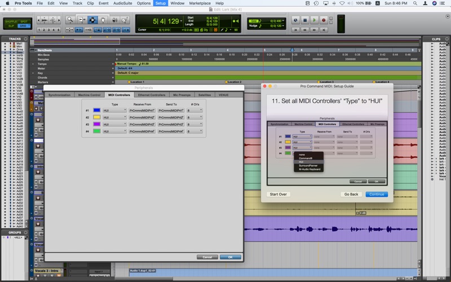Click the Rewind transport button

click(x=305, y=30)
